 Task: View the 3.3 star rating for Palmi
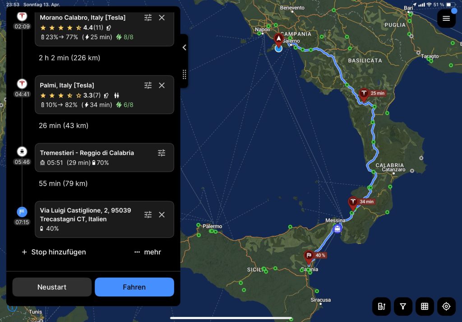point(70,95)
